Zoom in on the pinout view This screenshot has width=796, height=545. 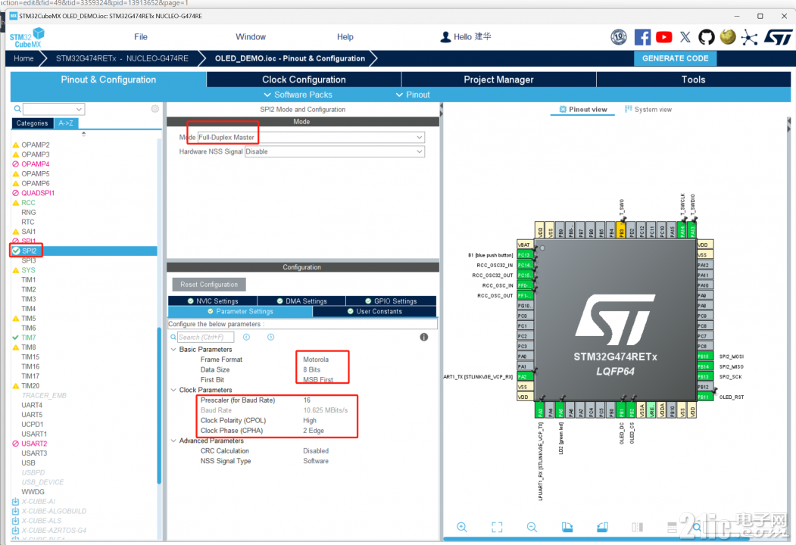462,528
